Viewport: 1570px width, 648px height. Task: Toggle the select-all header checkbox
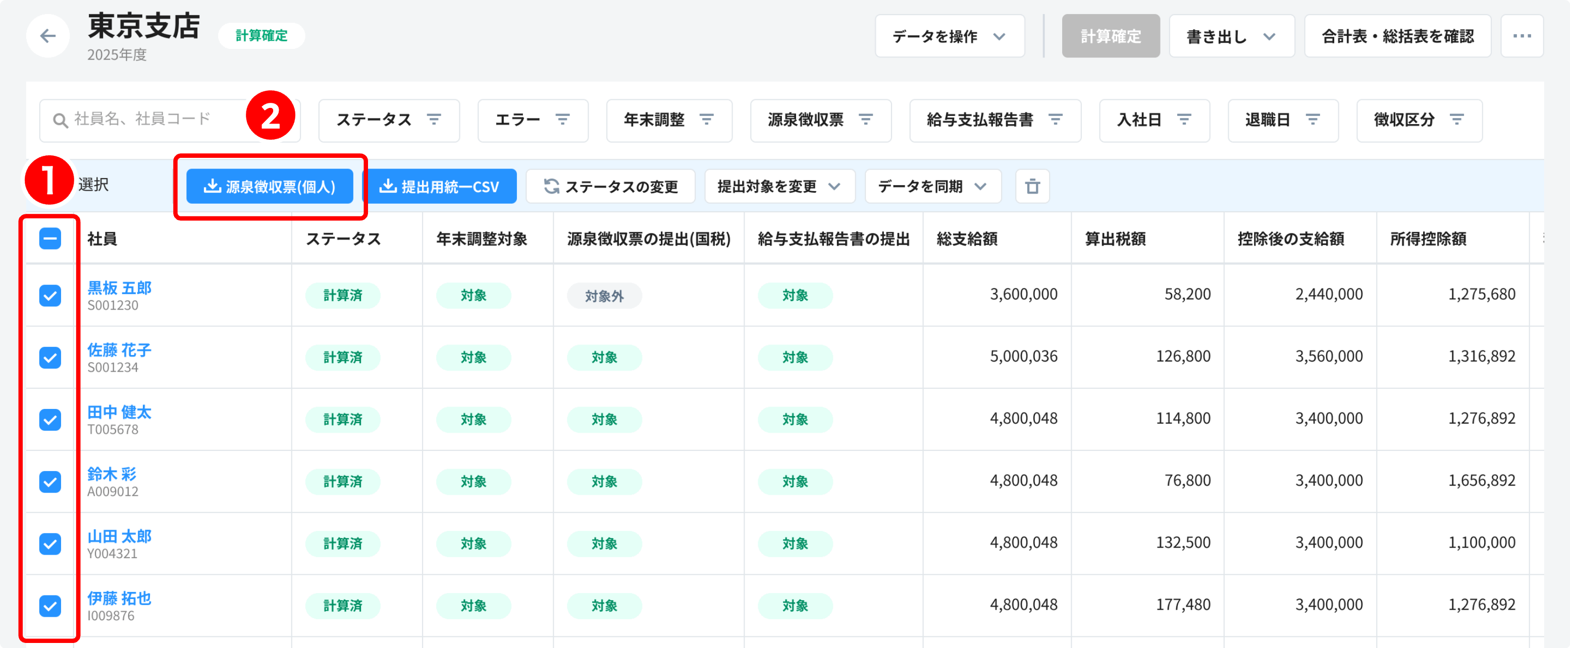tap(50, 238)
